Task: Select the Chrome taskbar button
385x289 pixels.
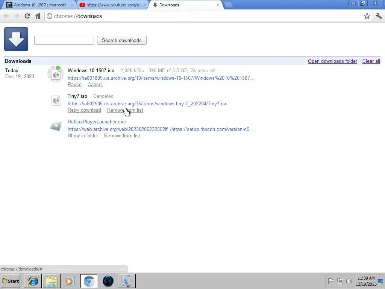Action: click(89, 281)
